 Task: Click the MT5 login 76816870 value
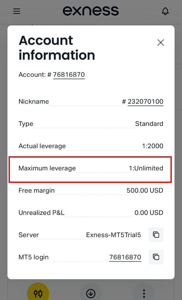click(x=125, y=257)
